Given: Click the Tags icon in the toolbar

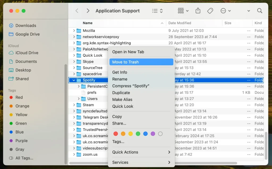Looking at the screenshot, I should point(210,11).
